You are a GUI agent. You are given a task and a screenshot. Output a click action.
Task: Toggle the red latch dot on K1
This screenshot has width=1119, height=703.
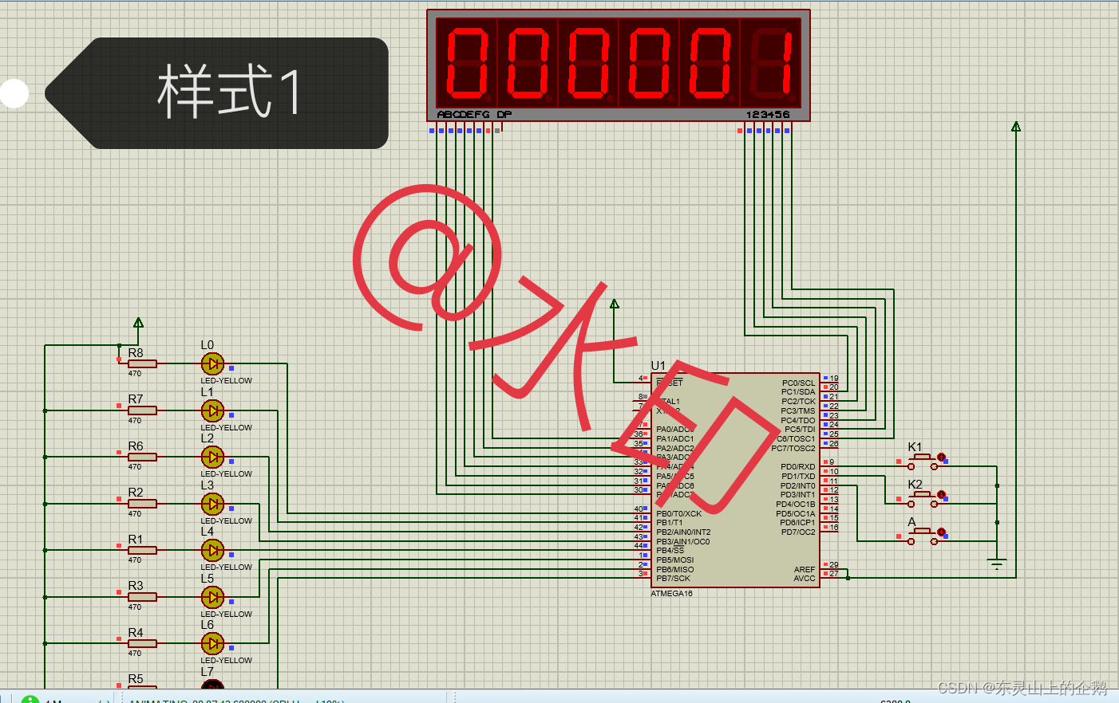pyautogui.click(x=941, y=457)
